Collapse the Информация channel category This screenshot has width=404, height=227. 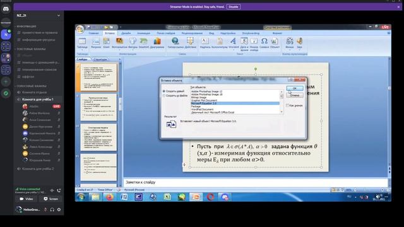[26, 26]
